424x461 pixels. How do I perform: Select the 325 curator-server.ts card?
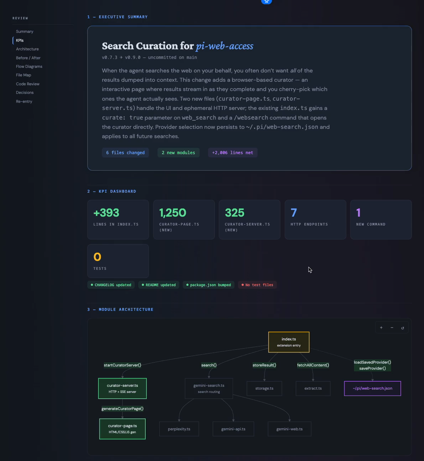[249, 220]
